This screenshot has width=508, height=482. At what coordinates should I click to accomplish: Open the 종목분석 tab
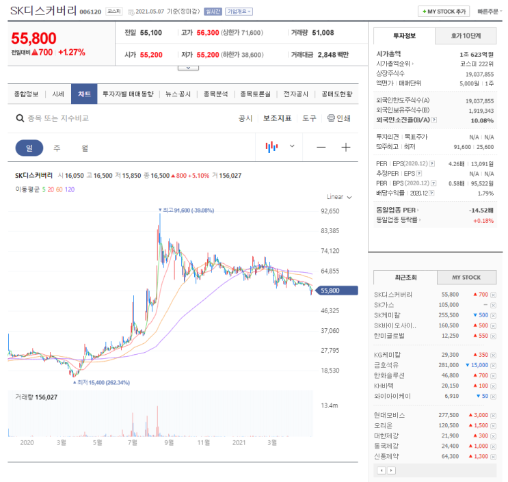(x=216, y=94)
